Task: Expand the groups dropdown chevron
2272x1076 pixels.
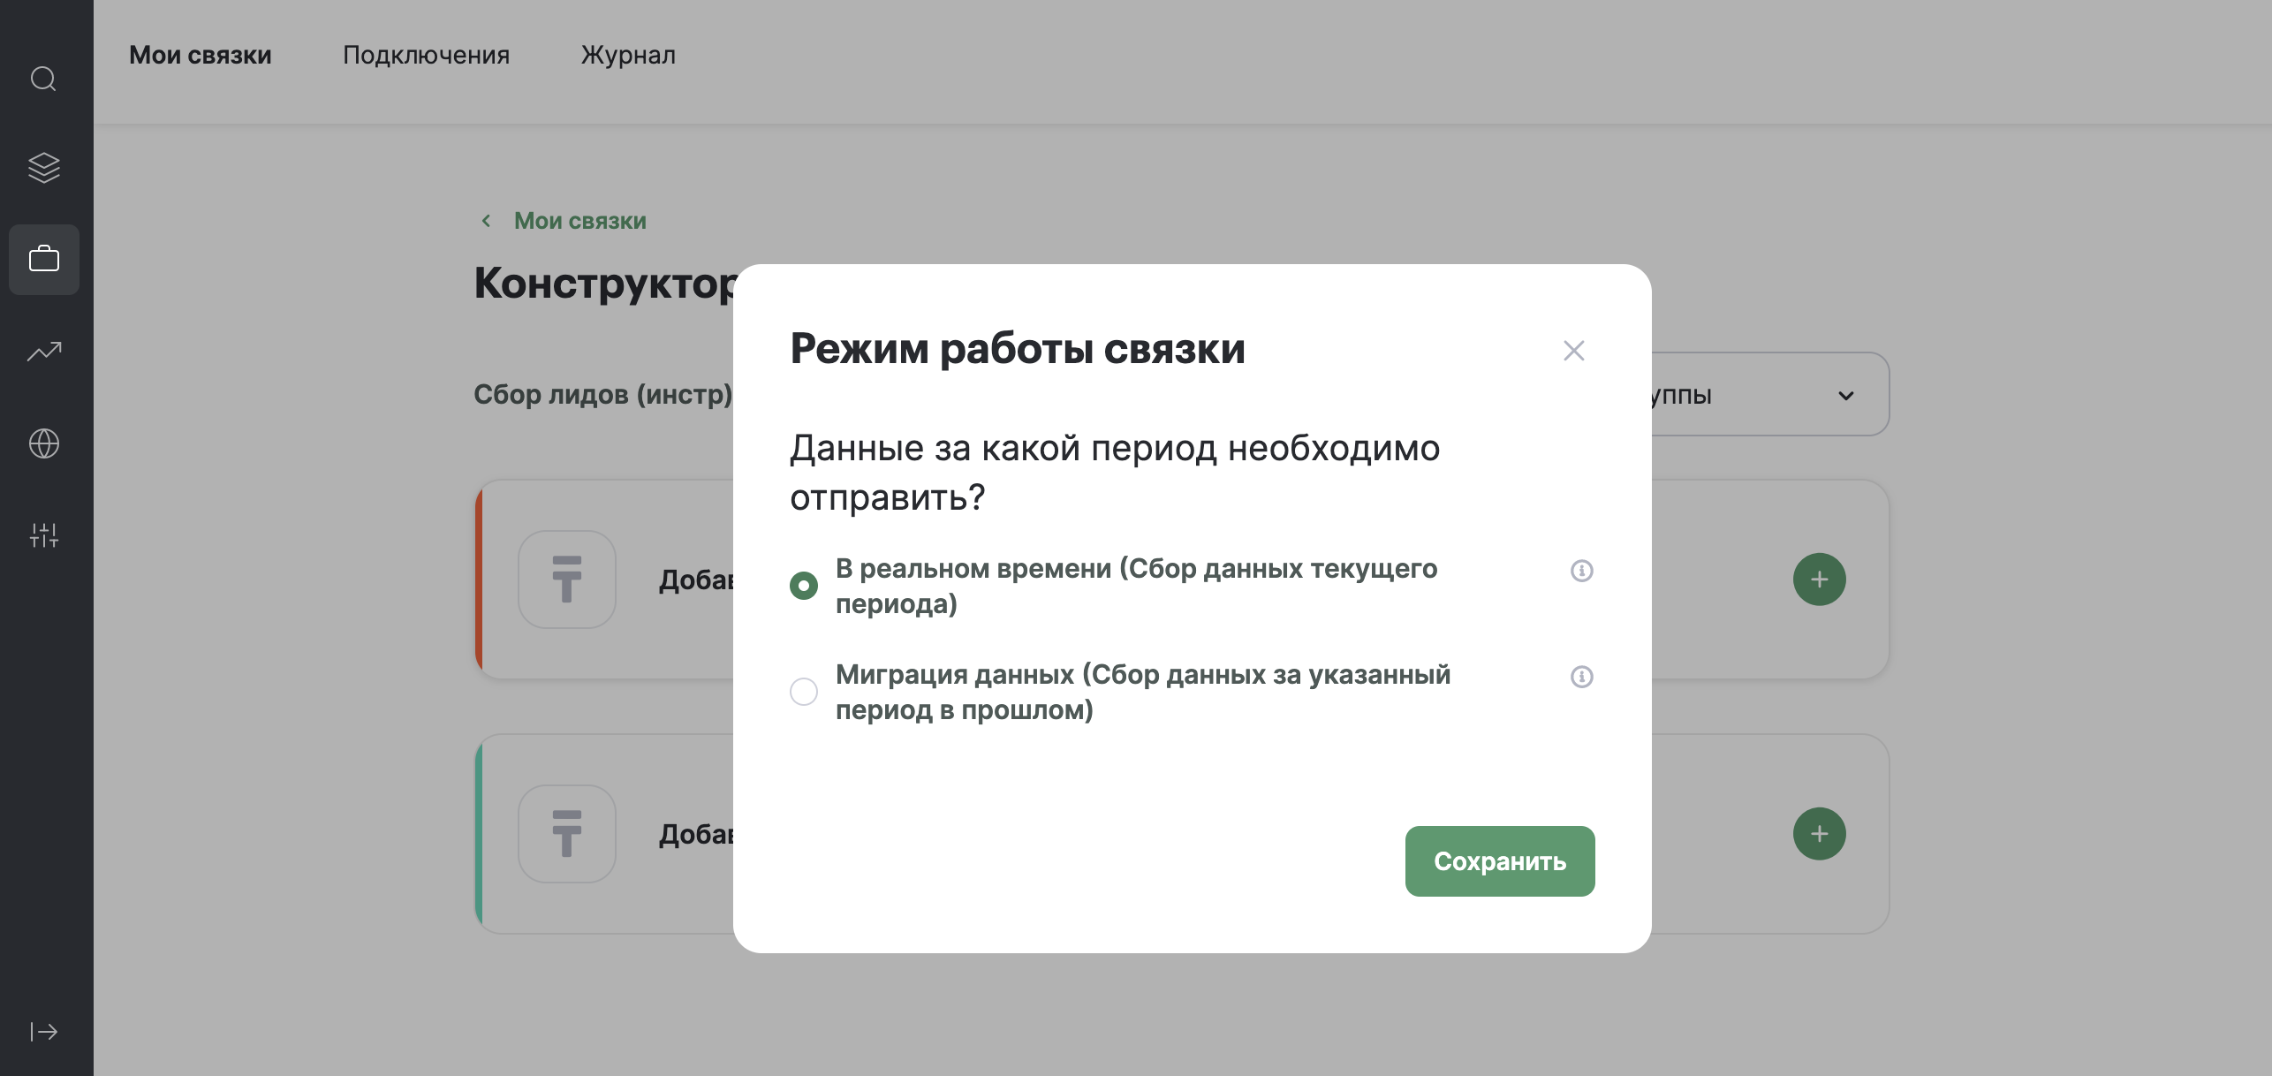Action: pos(1846,396)
